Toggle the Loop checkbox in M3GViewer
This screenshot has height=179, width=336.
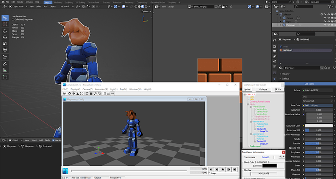coord(209,173)
